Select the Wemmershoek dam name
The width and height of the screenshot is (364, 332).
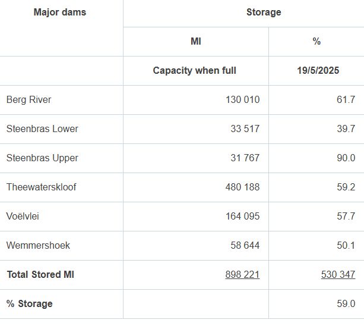[38, 246]
